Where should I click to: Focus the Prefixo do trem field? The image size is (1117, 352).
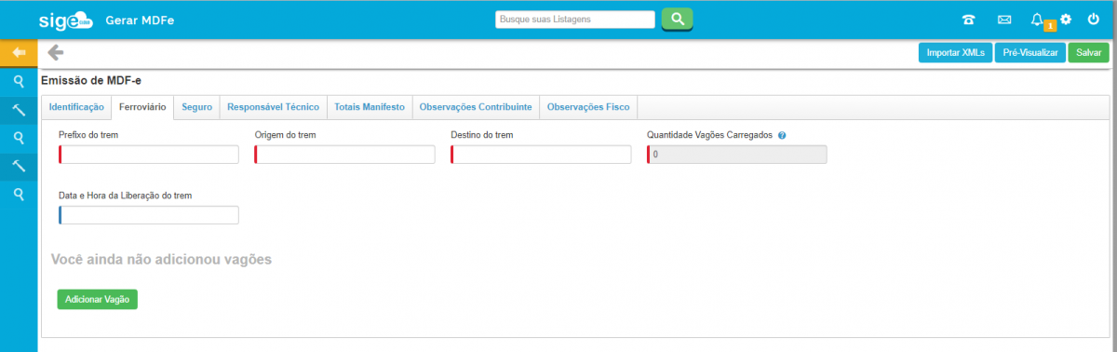149,155
